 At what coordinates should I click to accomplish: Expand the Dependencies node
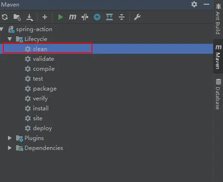[x=10, y=148]
